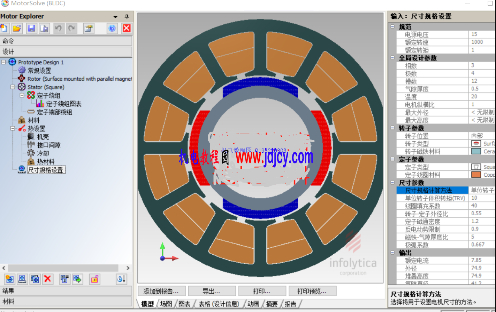Open the 结果 panel section
Image resolution: width=496 pixels, height=312 pixels.
[x=66, y=291]
